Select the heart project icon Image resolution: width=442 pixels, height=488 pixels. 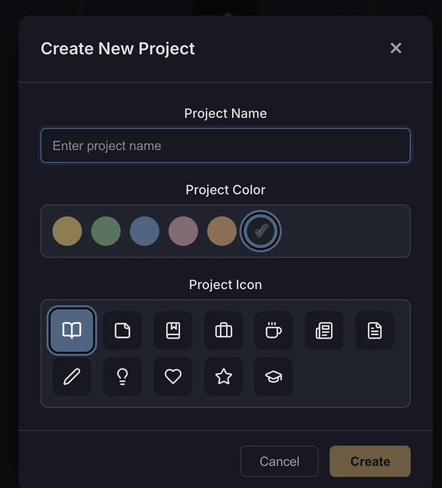173,377
